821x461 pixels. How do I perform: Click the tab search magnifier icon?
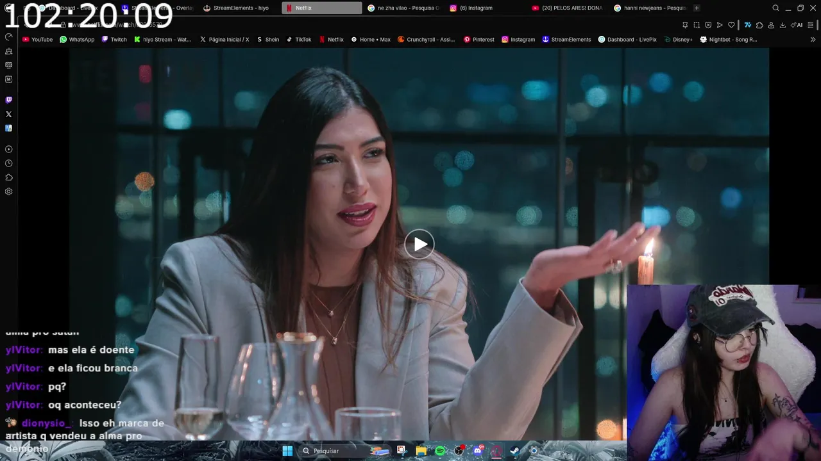775,8
